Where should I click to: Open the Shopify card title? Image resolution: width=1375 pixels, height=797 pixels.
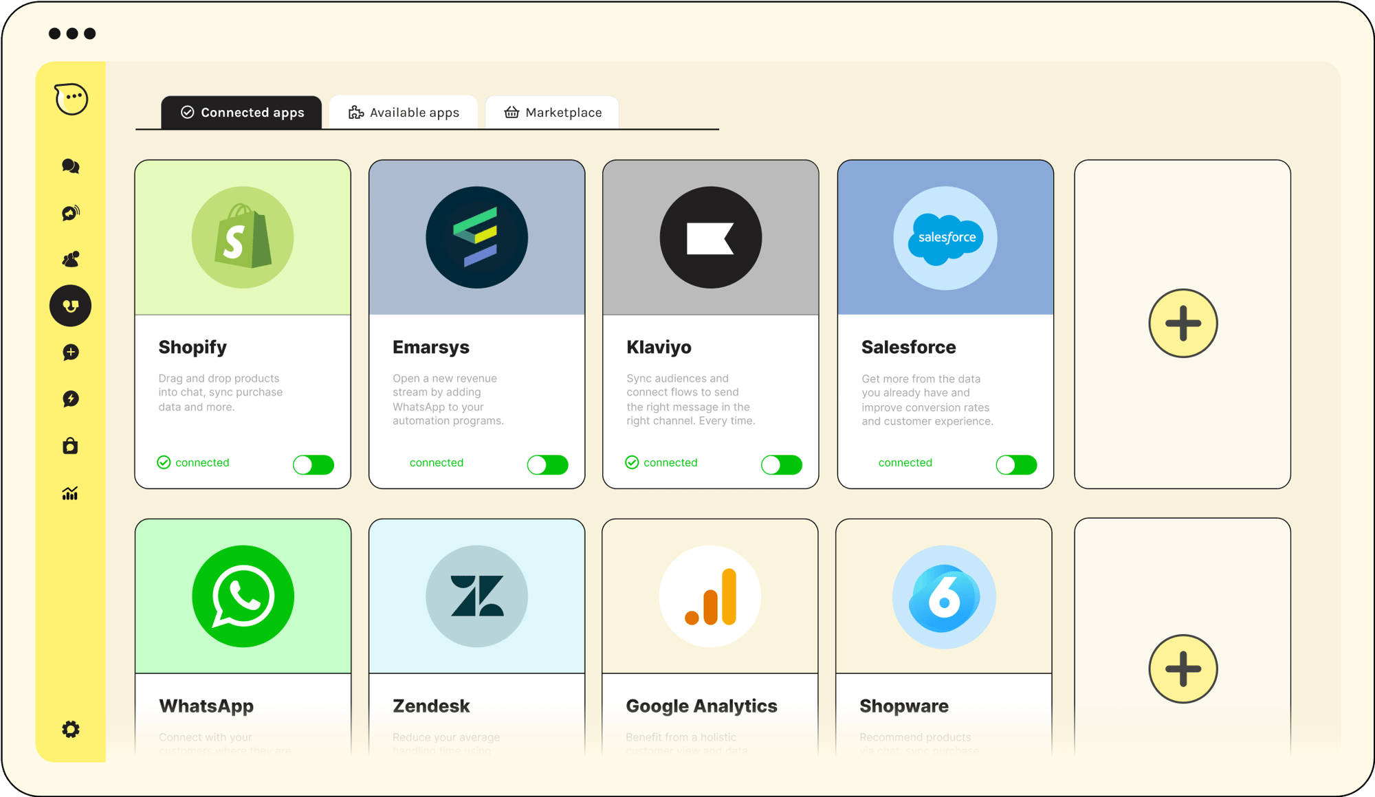click(192, 347)
